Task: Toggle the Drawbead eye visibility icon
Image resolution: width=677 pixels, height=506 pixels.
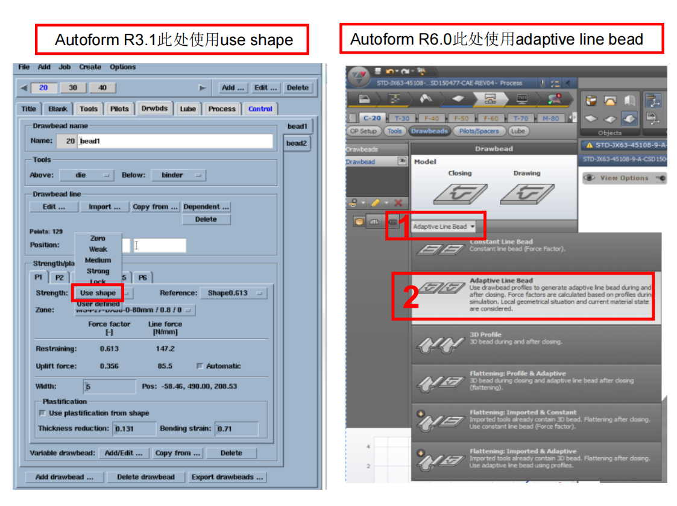Action: (x=401, y=161)
